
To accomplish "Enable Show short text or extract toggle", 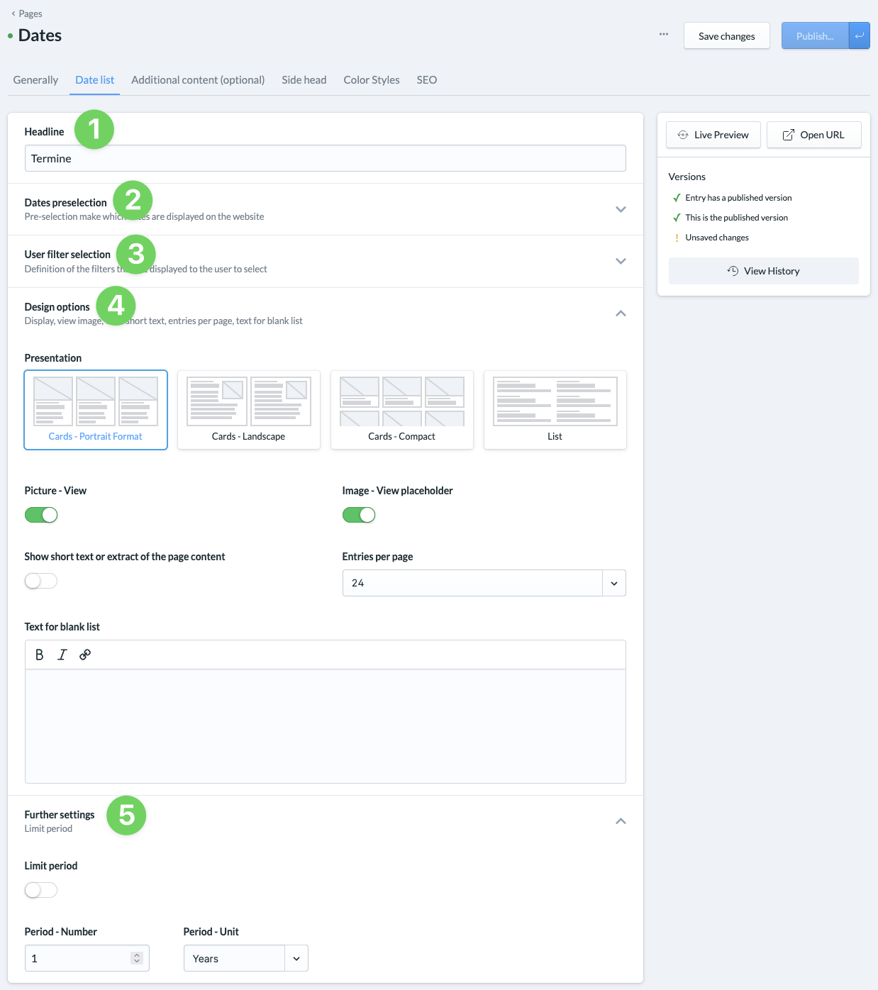I will point(41,581).
